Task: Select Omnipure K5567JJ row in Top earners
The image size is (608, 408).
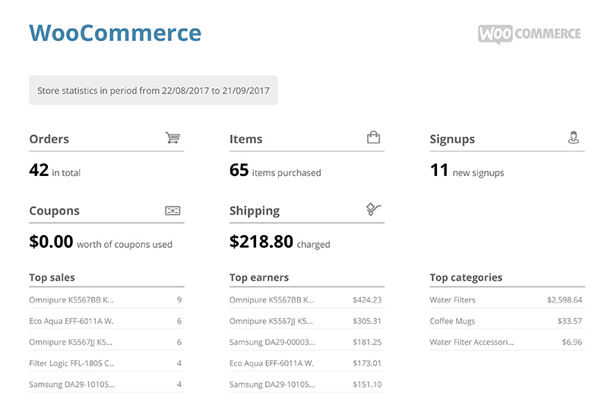Action: [307, 321]
